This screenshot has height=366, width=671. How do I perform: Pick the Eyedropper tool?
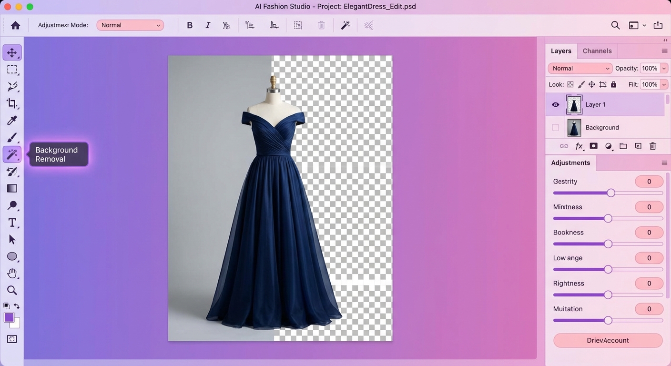(12, 121)
